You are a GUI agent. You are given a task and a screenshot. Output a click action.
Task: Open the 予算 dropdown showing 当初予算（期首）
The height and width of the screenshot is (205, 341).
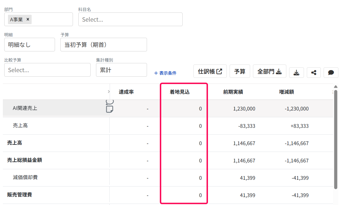[x=103, y=45]
